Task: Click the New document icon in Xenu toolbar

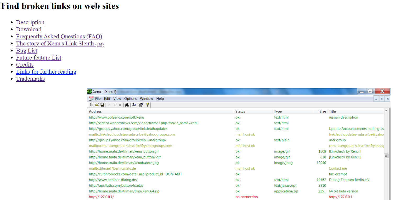Action: (92, 105)
